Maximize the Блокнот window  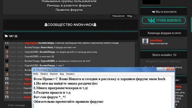click(164, 69)
